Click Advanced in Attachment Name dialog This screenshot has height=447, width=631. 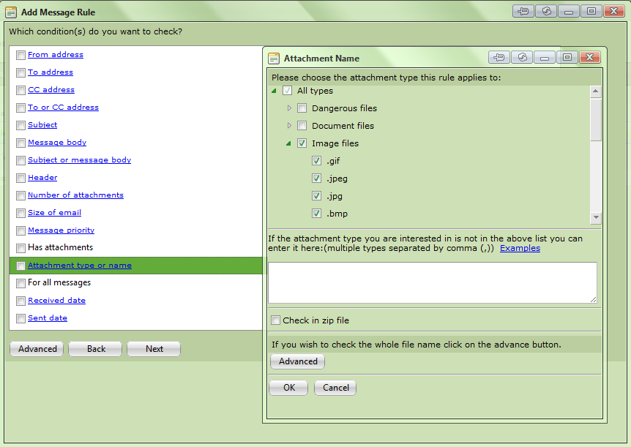(x=298, y=361)
